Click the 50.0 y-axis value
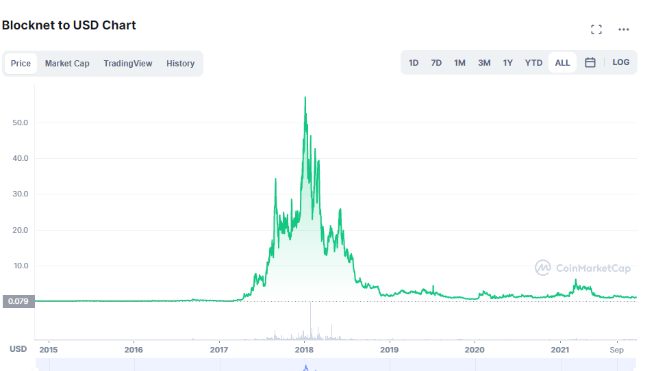 (20, 123)
